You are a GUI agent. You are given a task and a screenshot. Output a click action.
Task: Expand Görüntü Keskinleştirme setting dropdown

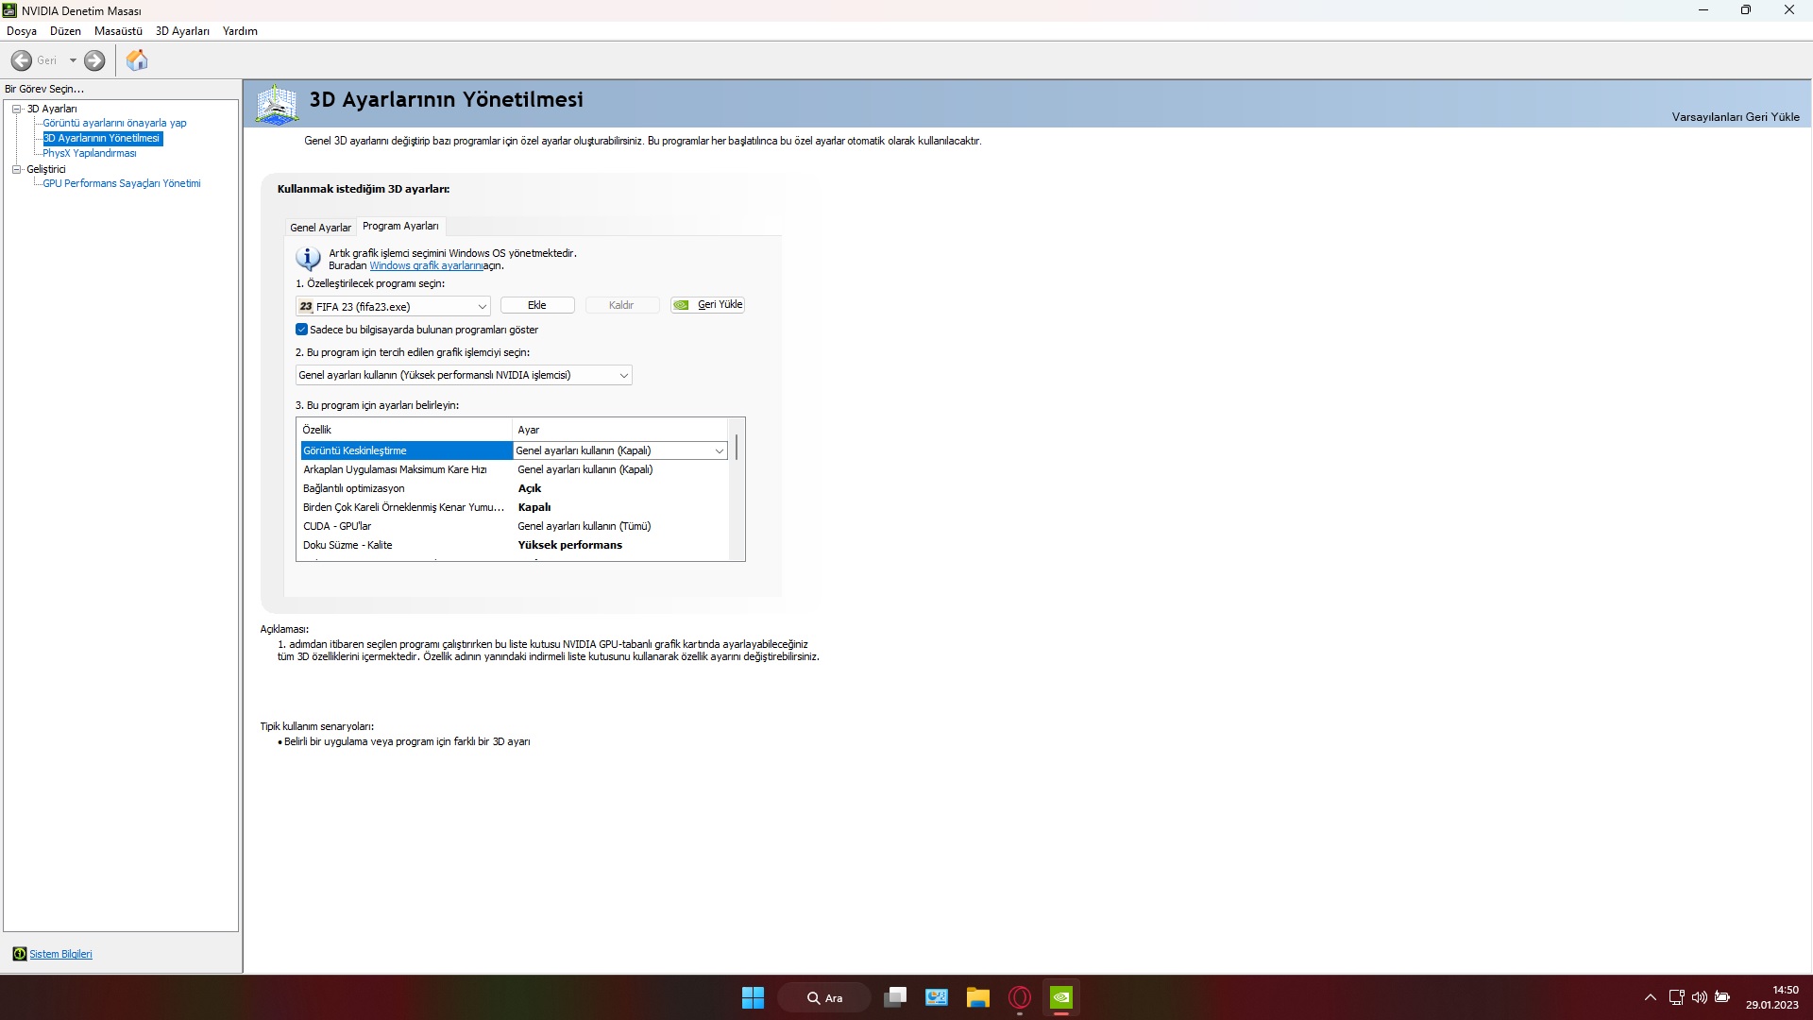pyautogui.click(x=719, y=450)
